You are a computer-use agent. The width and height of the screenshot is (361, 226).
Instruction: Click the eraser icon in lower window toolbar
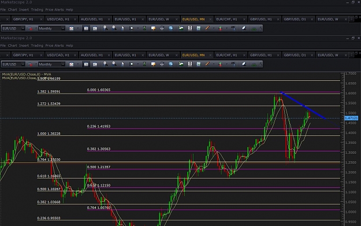click(x=244, y=64)
